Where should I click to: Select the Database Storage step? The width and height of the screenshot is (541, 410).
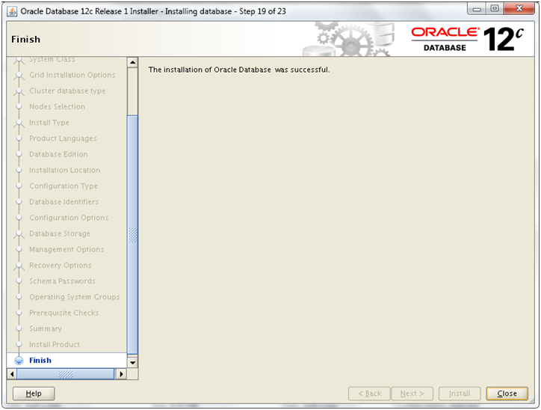point(60,233)
